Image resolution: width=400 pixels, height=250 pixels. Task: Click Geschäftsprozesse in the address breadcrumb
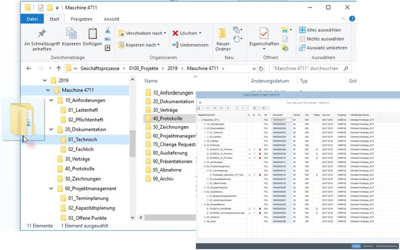tap(100, 68)
